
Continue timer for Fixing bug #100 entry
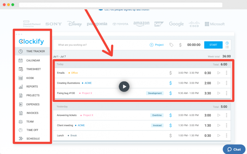(x=219, y=93)
